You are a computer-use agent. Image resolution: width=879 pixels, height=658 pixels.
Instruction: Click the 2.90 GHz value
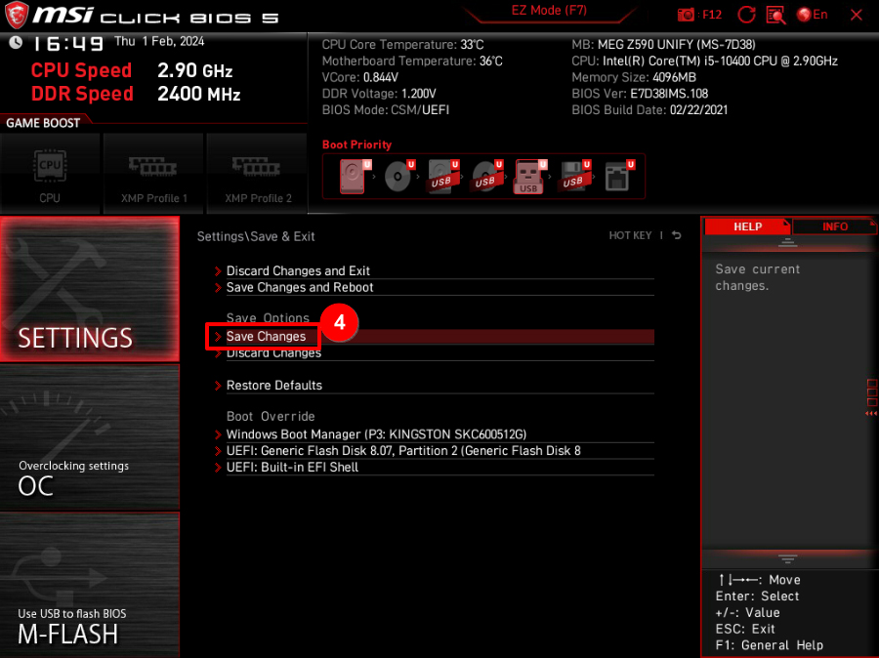195,70
